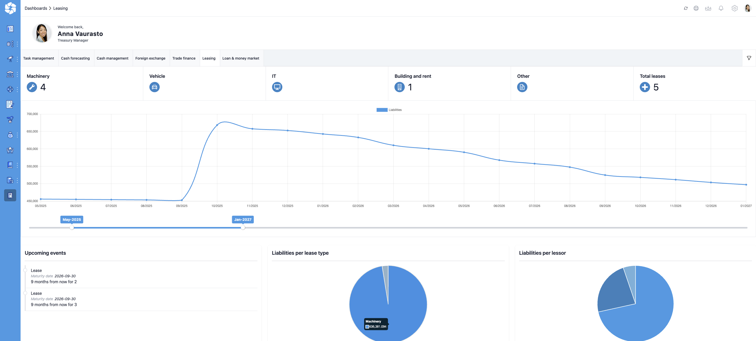
Task: Open the bank building sidebar icon
Action: pos(10,74)
